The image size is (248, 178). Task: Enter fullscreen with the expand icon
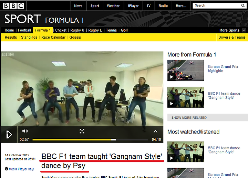pos(82,131)
